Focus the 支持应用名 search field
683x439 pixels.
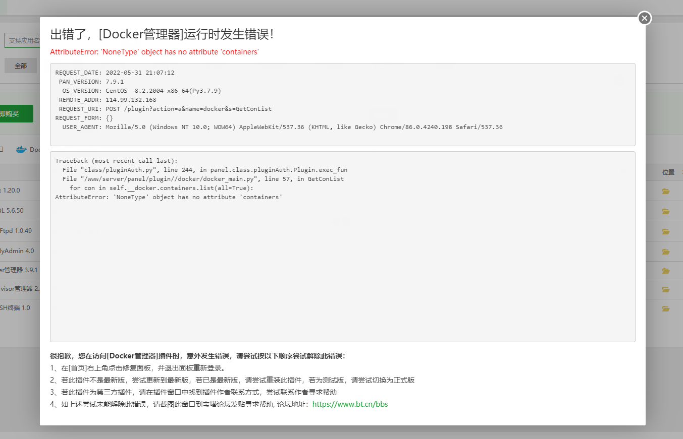click(x=22, y=40)
